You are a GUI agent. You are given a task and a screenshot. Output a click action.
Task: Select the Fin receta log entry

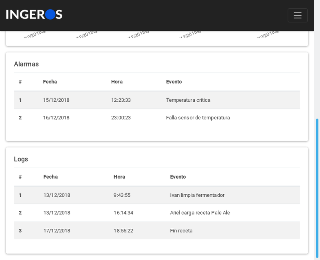(181, 231)
